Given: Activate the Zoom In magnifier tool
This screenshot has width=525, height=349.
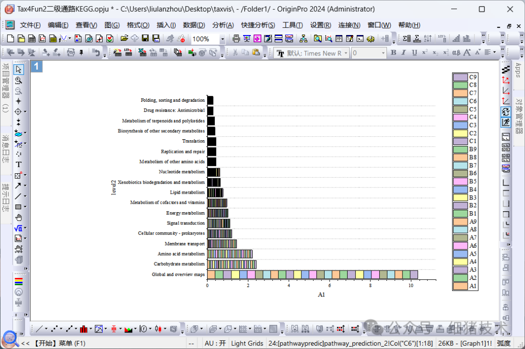Looking at the screenshot, I should [x=18, y=80].
